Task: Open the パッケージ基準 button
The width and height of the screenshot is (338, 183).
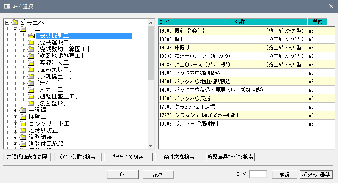Action: (316, 175)
